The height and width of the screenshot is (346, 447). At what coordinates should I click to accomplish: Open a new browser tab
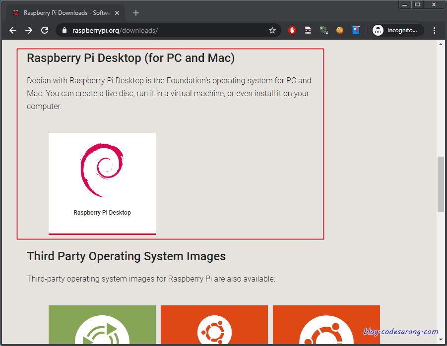click(x=136, y=13)
